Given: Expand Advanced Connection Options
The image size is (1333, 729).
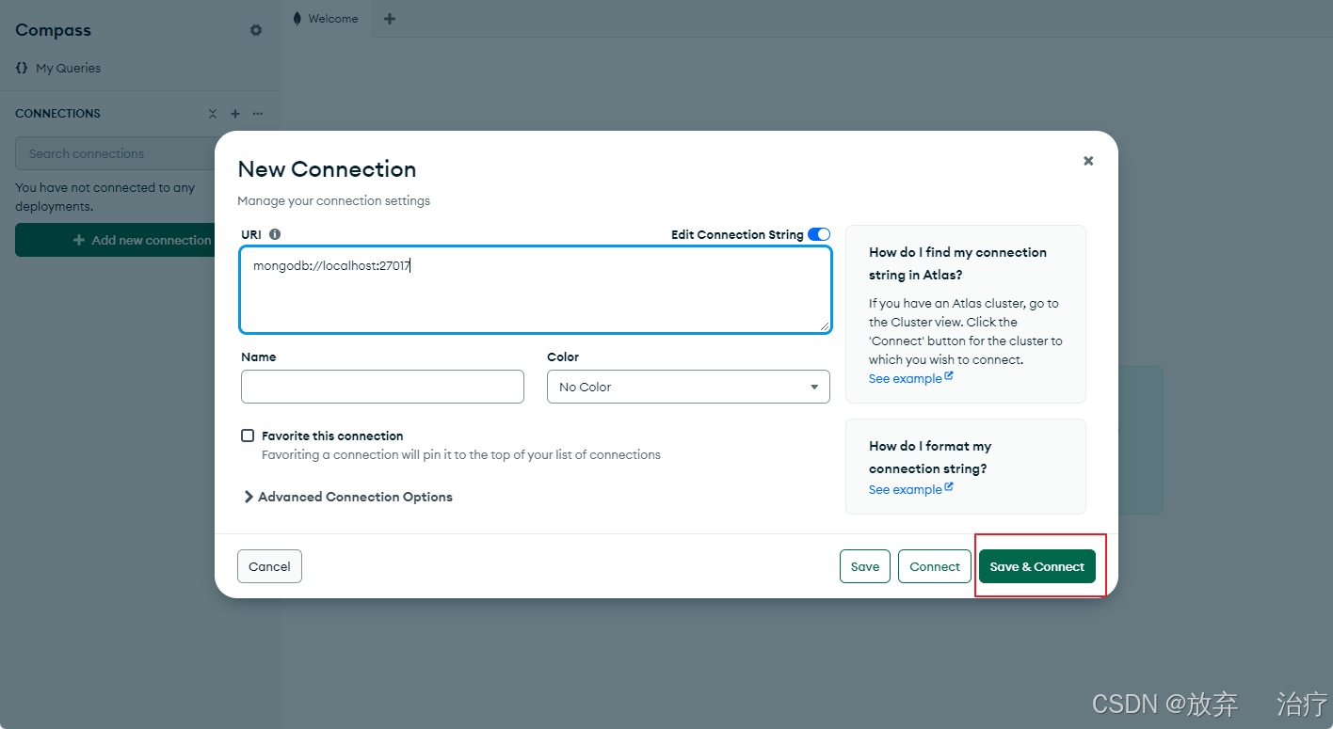Looking at the screenshot, I should (x=347, y=497).
